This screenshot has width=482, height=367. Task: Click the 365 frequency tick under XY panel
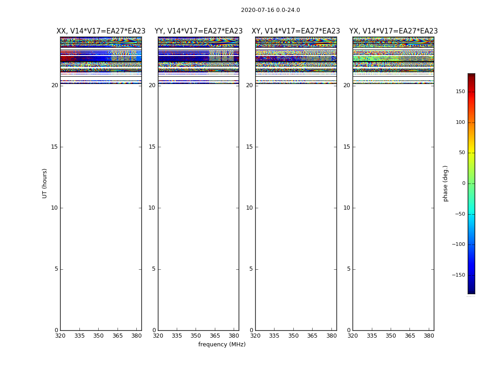coord(312,336)
